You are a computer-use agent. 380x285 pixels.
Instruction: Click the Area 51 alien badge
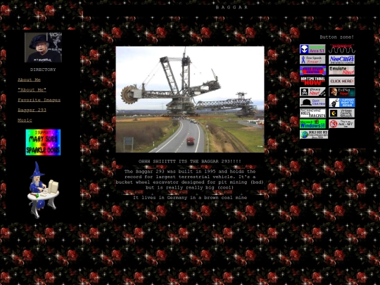click(x=312, y=49)
